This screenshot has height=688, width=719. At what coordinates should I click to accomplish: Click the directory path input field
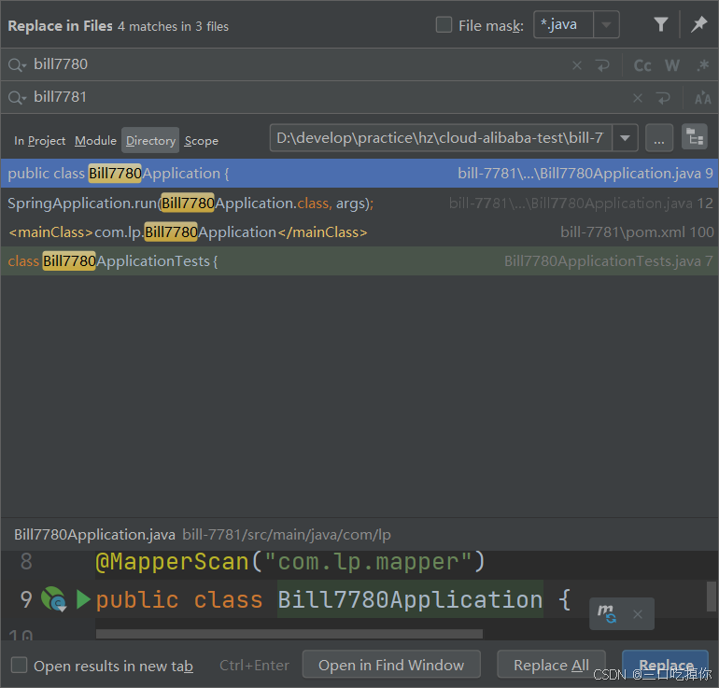coord(441,138)
